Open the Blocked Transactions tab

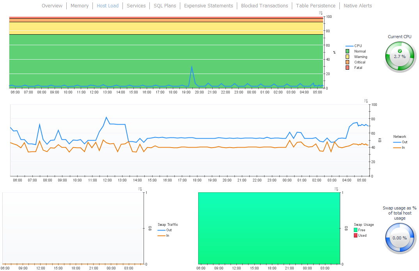point(265,5)
